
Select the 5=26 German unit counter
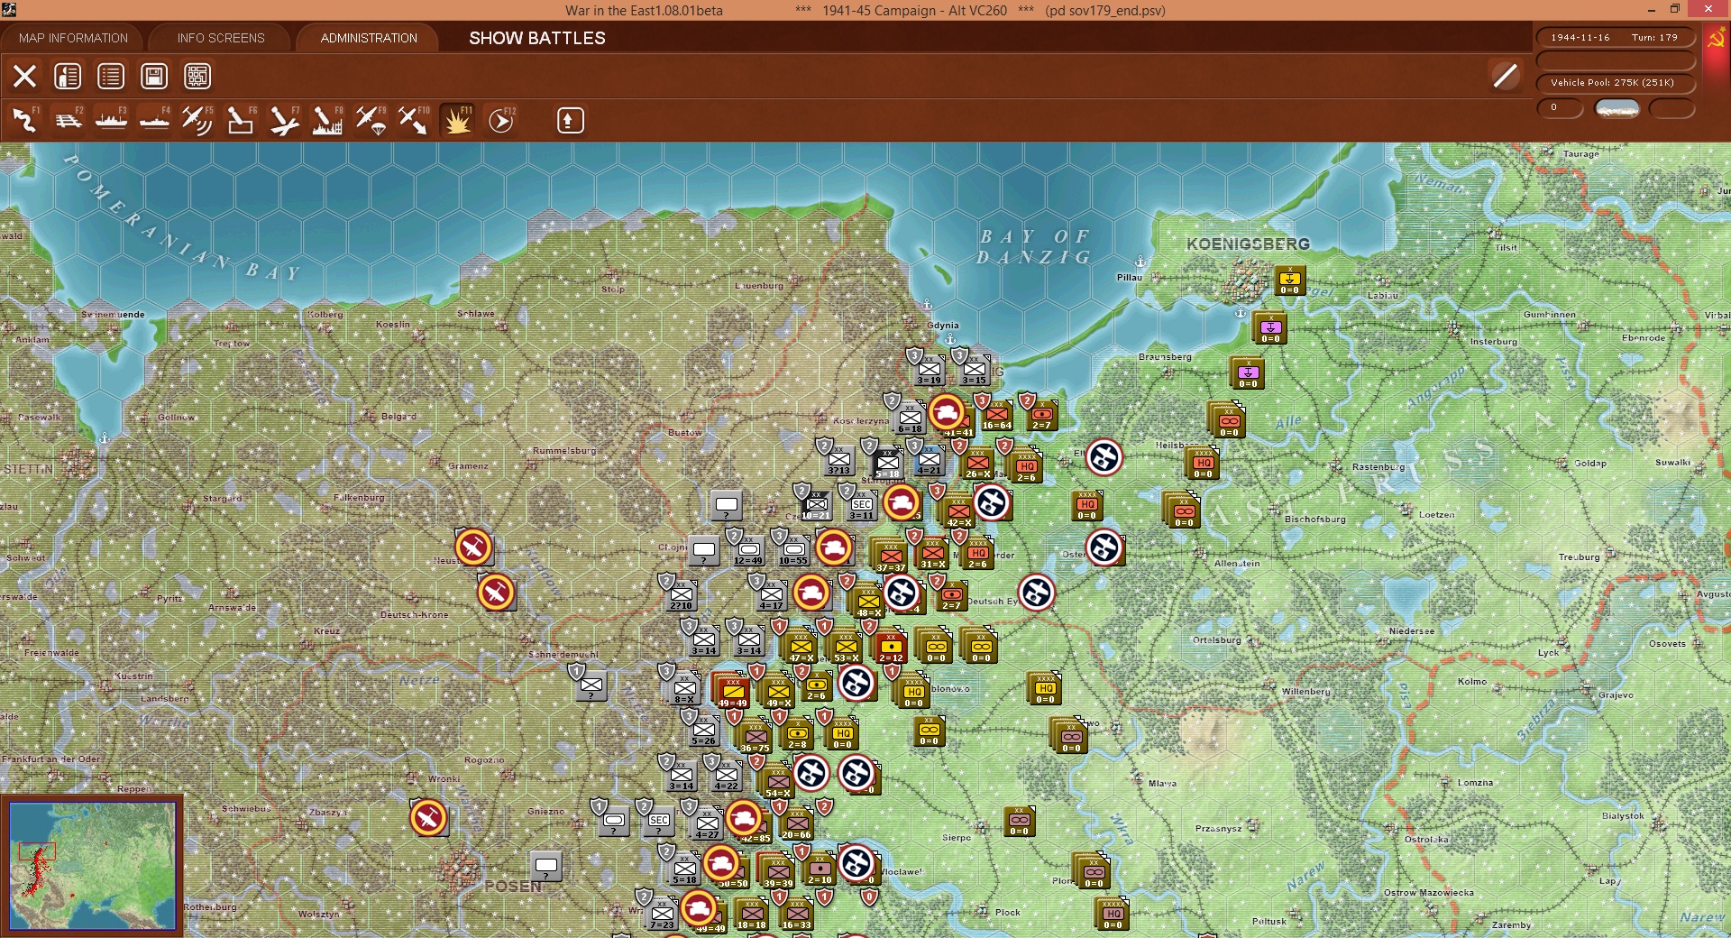703,731
